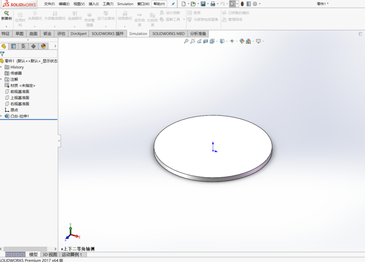Switch to the DimXpert tab

78,34
